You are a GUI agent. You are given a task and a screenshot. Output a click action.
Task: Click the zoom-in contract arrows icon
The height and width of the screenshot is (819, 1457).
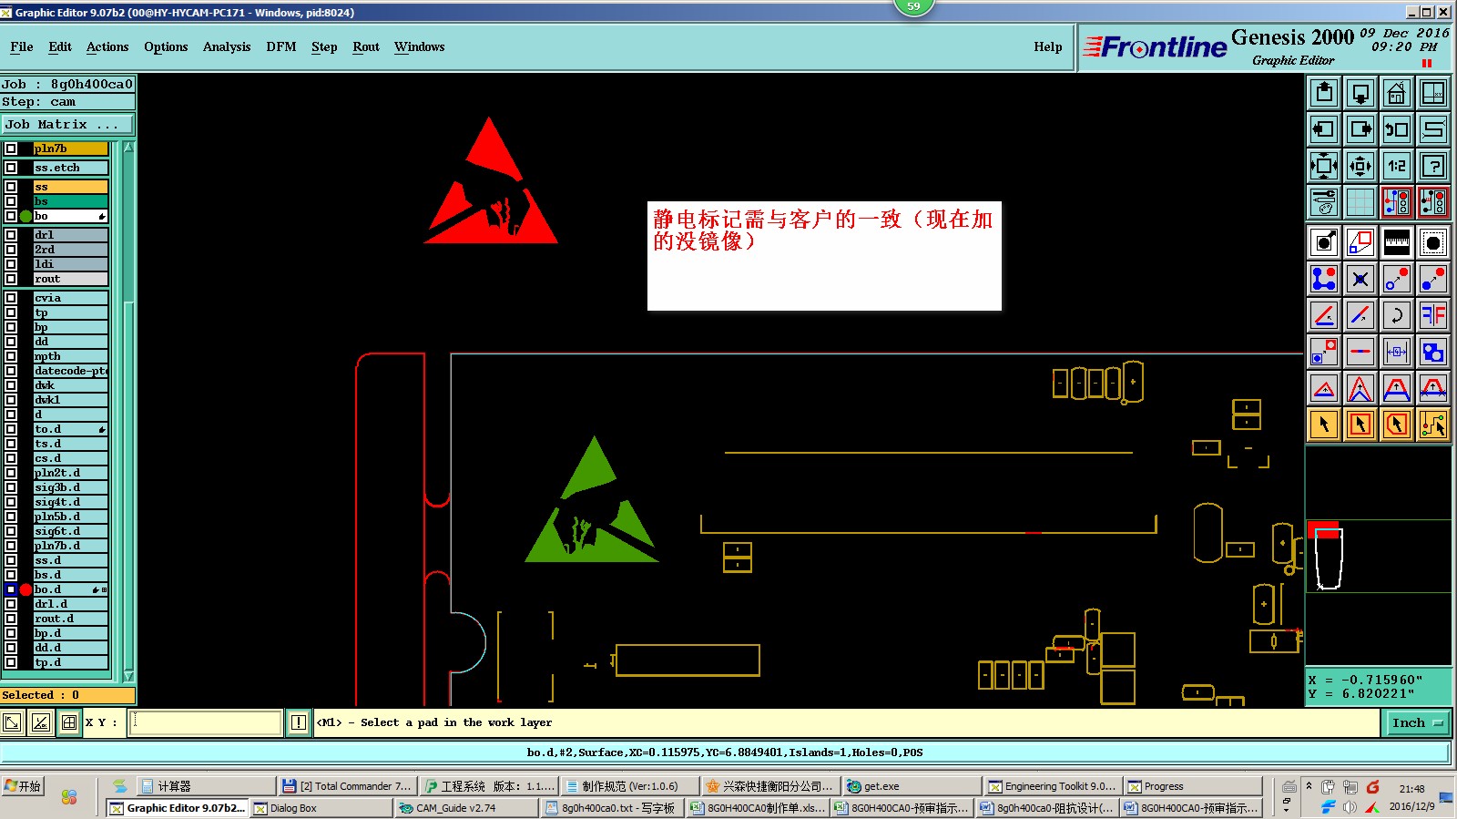[x=1360, y=166]
